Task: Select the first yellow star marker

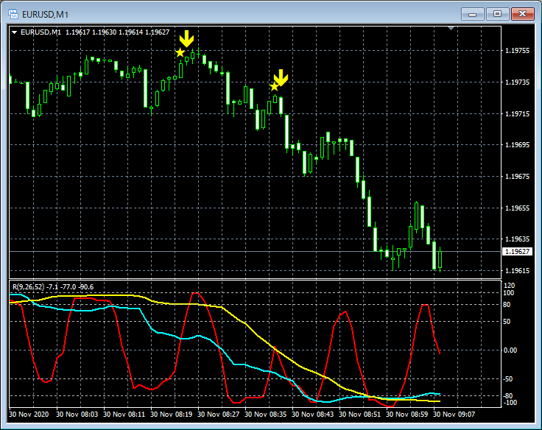Action: point(180,52)
